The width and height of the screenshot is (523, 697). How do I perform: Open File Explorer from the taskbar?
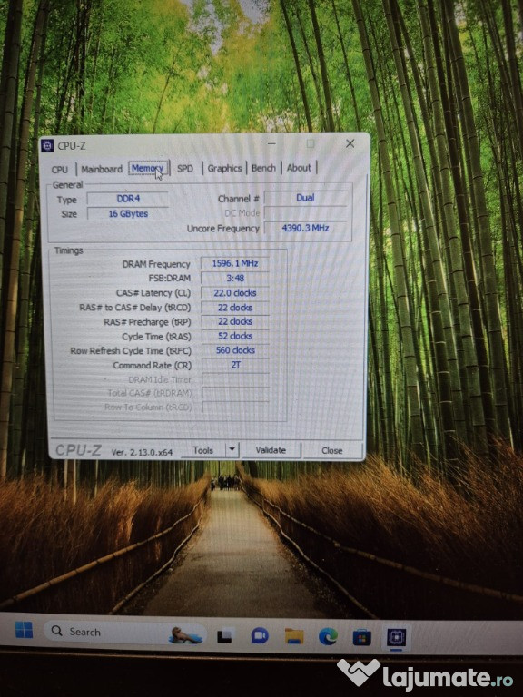coord(294,636)
